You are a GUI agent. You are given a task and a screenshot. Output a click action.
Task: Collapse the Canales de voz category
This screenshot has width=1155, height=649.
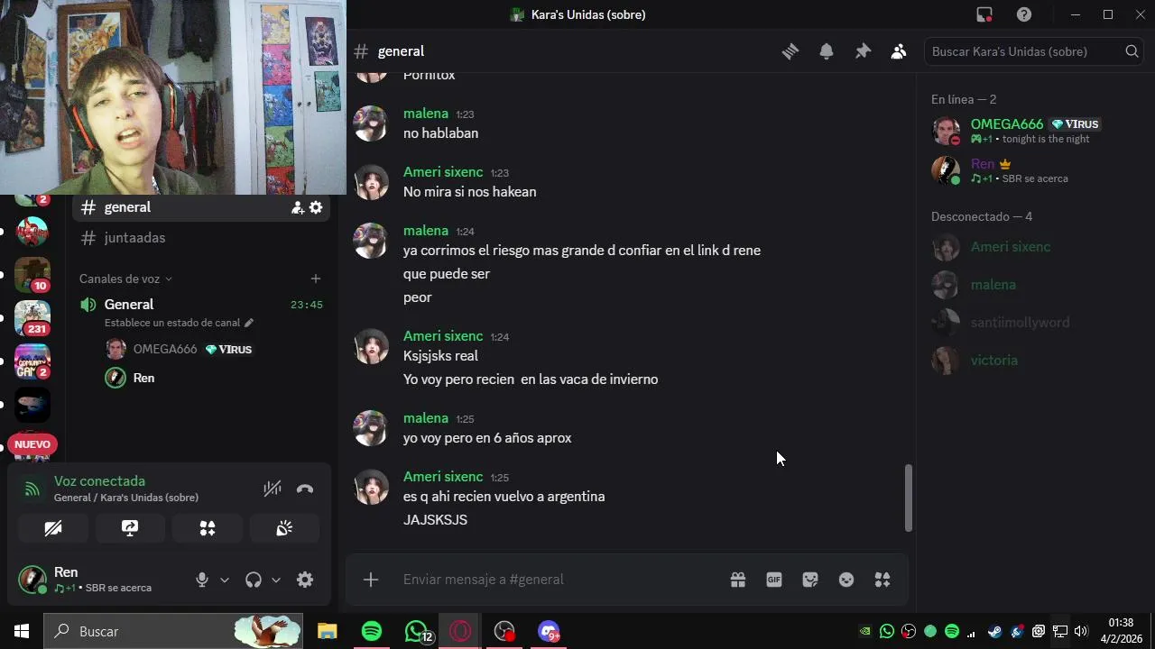(125, 279)
